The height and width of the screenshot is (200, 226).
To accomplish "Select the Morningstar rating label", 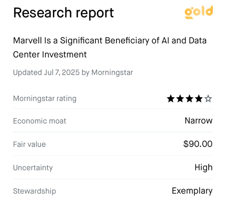I will tap(45, 99).
